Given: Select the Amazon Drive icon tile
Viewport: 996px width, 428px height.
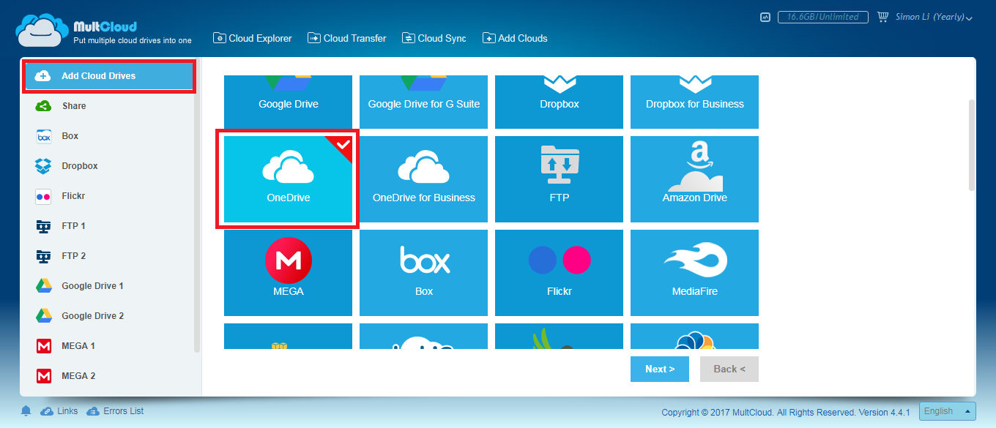Looking at the screenshot, I should [694, 179].
